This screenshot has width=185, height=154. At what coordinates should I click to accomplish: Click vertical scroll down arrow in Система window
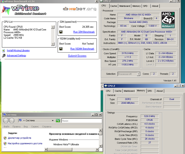pyautogui.click(x=100, y=146)
